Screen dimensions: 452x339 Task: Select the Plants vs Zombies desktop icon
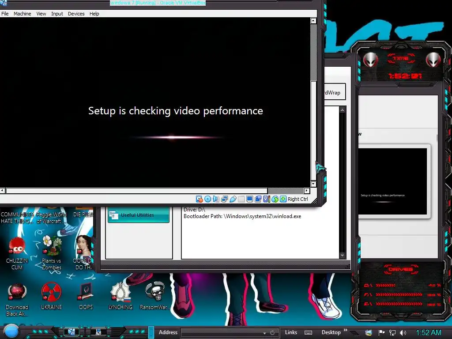coord(51,253)
